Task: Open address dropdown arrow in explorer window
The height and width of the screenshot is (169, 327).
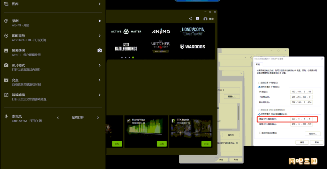Action: point(246,57)
